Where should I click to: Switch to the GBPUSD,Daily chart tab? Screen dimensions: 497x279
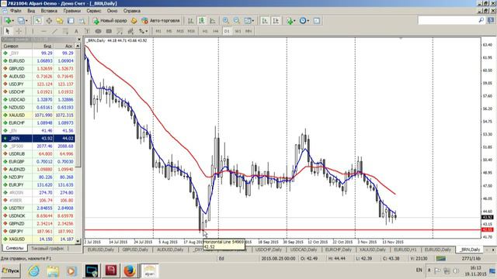(x=135, y=250)
